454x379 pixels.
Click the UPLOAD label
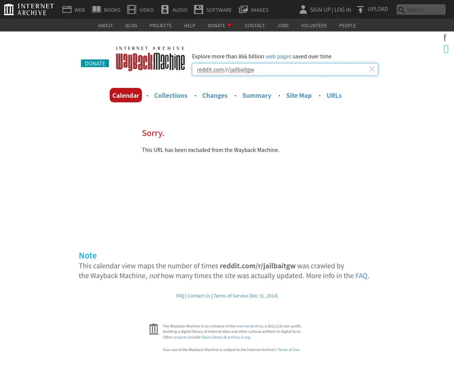pyautogui.click(x=378, y=9)
